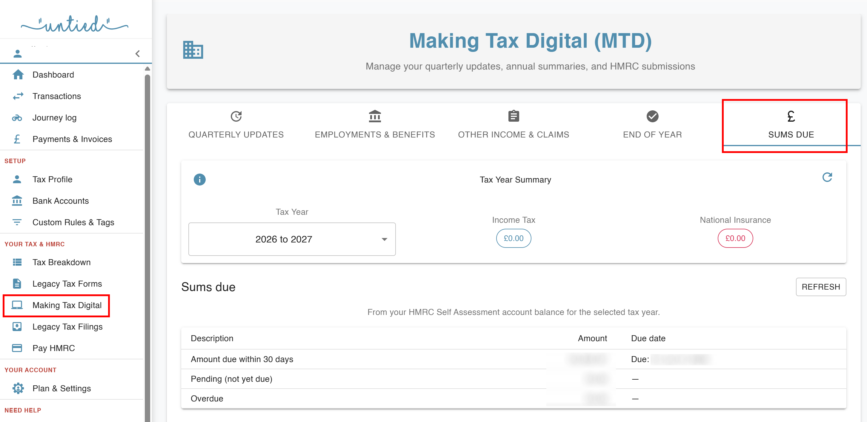Open Payments & Invoices

pyautogui.click(x=72, y=139)
